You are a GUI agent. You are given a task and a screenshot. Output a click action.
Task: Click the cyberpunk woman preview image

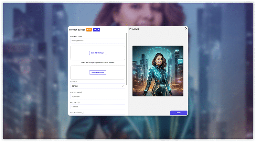158,71
